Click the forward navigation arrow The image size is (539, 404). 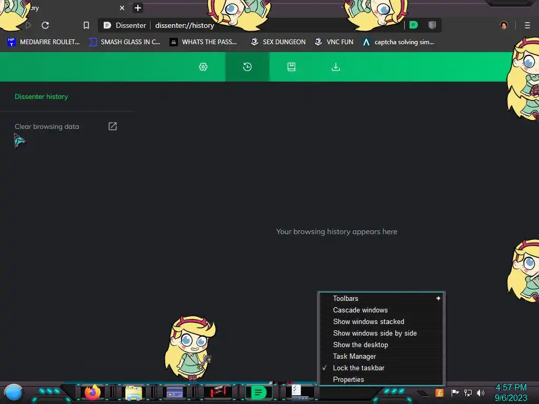(x=28, y=25)
